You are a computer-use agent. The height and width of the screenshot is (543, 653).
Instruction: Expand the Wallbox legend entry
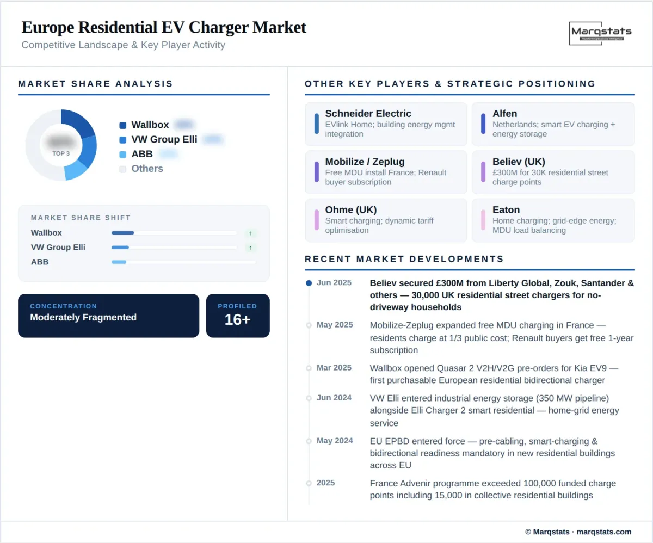[150, 125]
